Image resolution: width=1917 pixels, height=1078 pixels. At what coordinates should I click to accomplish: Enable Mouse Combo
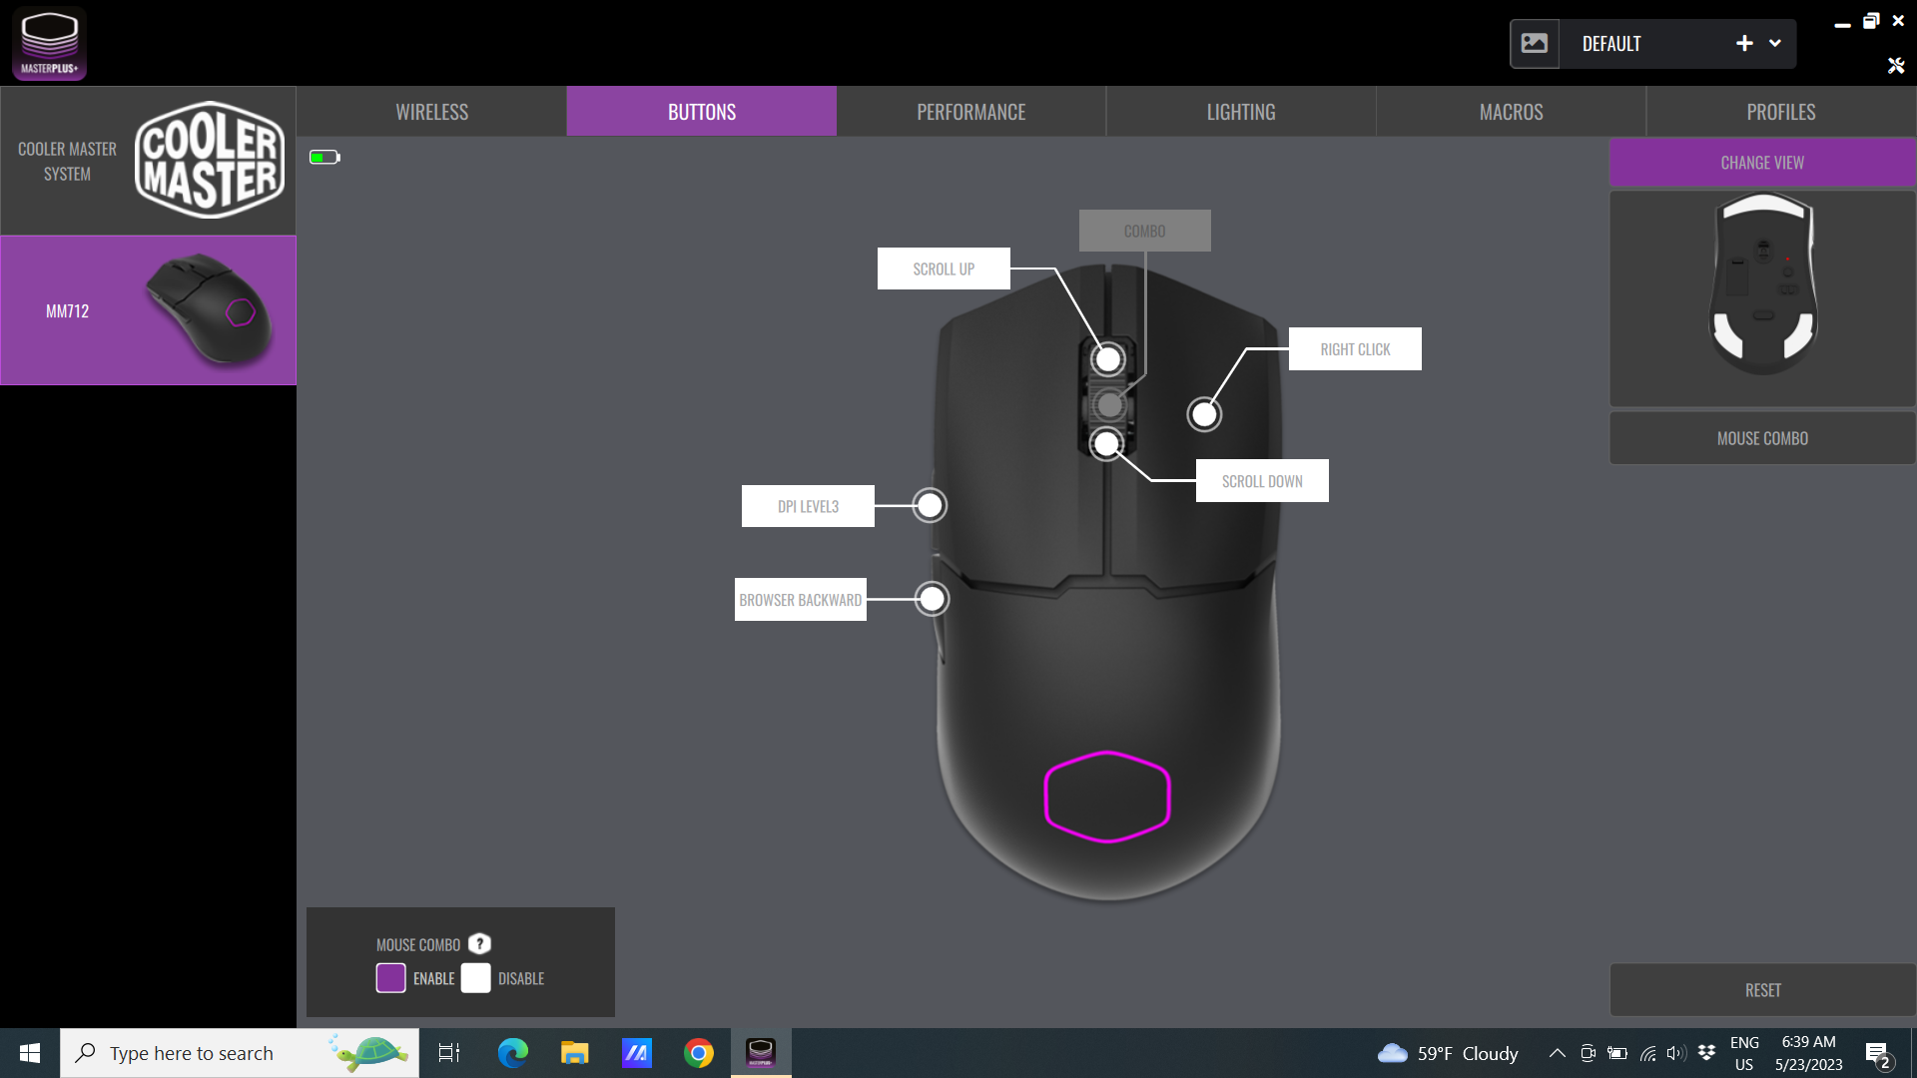tap(390, 978)
